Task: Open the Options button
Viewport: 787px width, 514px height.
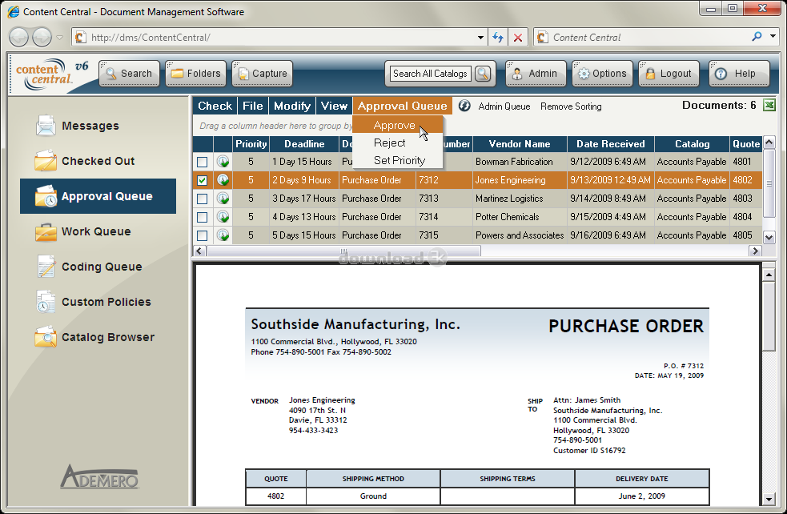Action: click(x=602, y=74)
